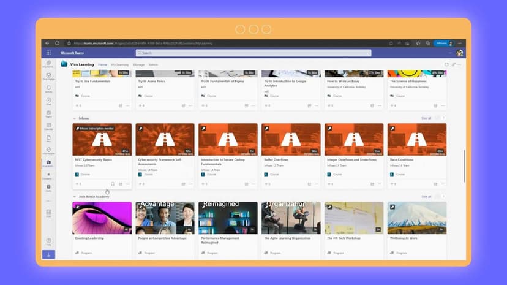
Task: Open Help in the Teams sidebar
Action: click(48, 241)
